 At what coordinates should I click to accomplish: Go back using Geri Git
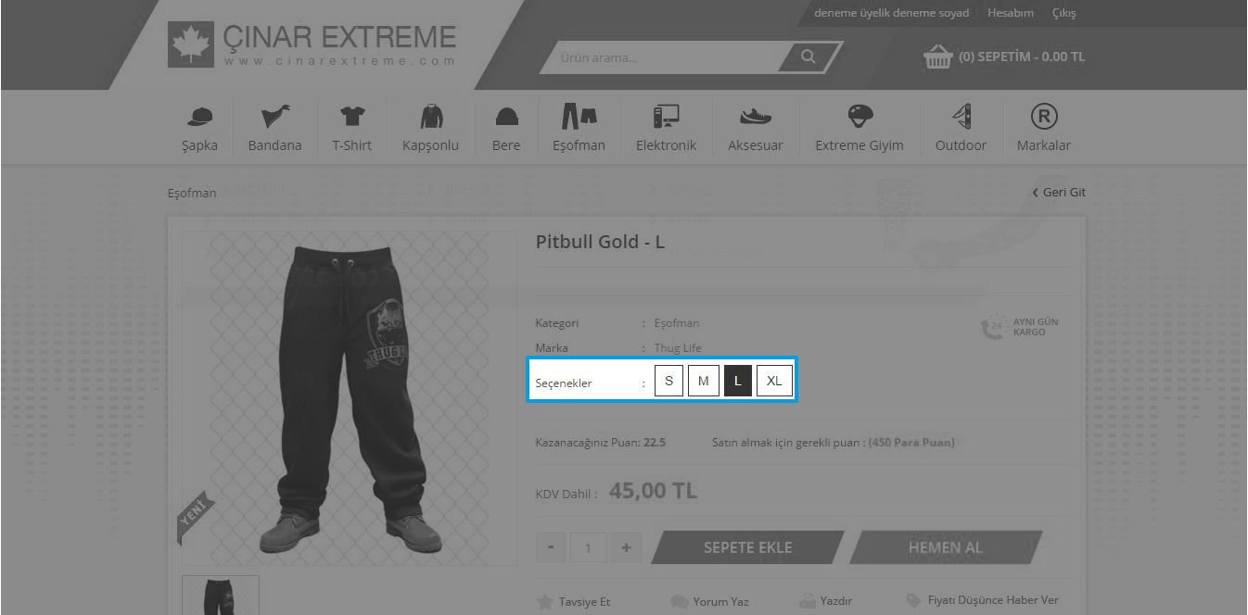[x=1059, y=192]
